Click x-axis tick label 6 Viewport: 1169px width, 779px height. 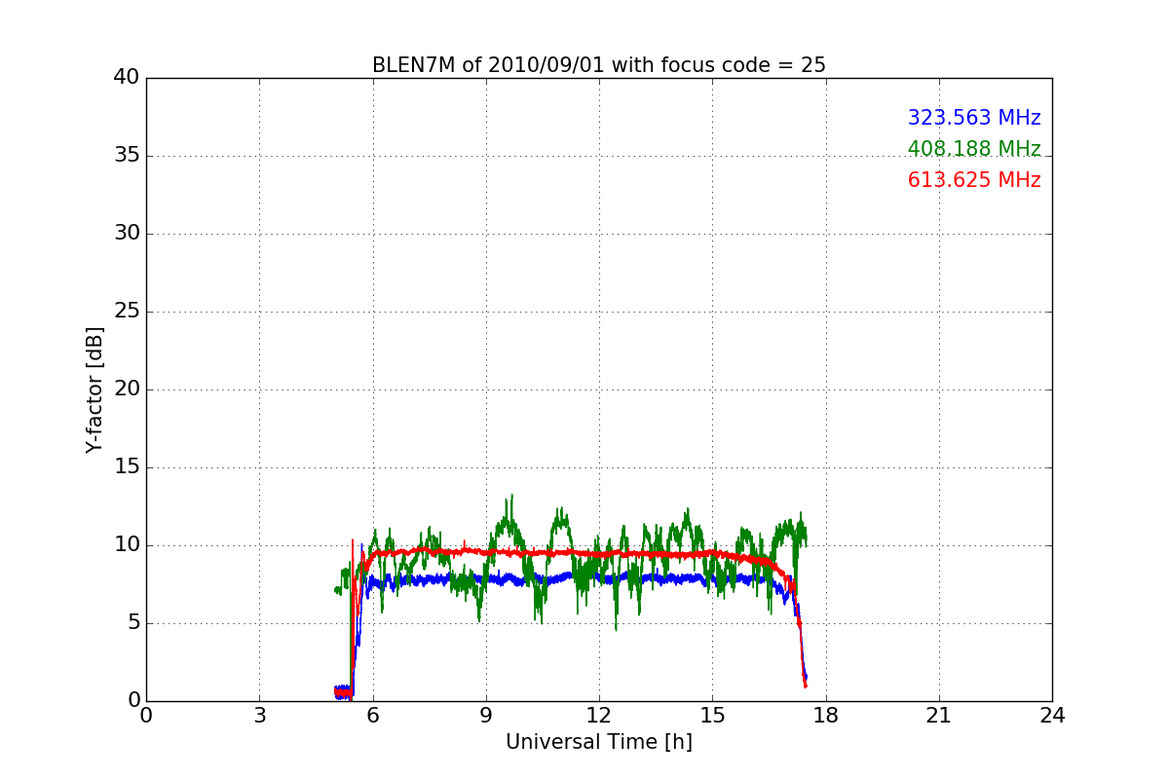[x=372, y=716]
